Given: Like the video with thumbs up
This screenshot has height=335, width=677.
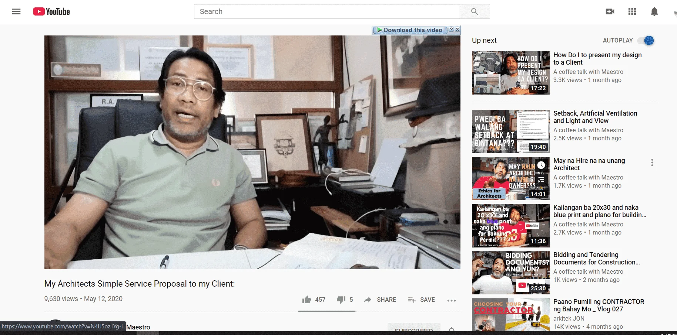Looking at the screenshot, I should click(306, 300).
